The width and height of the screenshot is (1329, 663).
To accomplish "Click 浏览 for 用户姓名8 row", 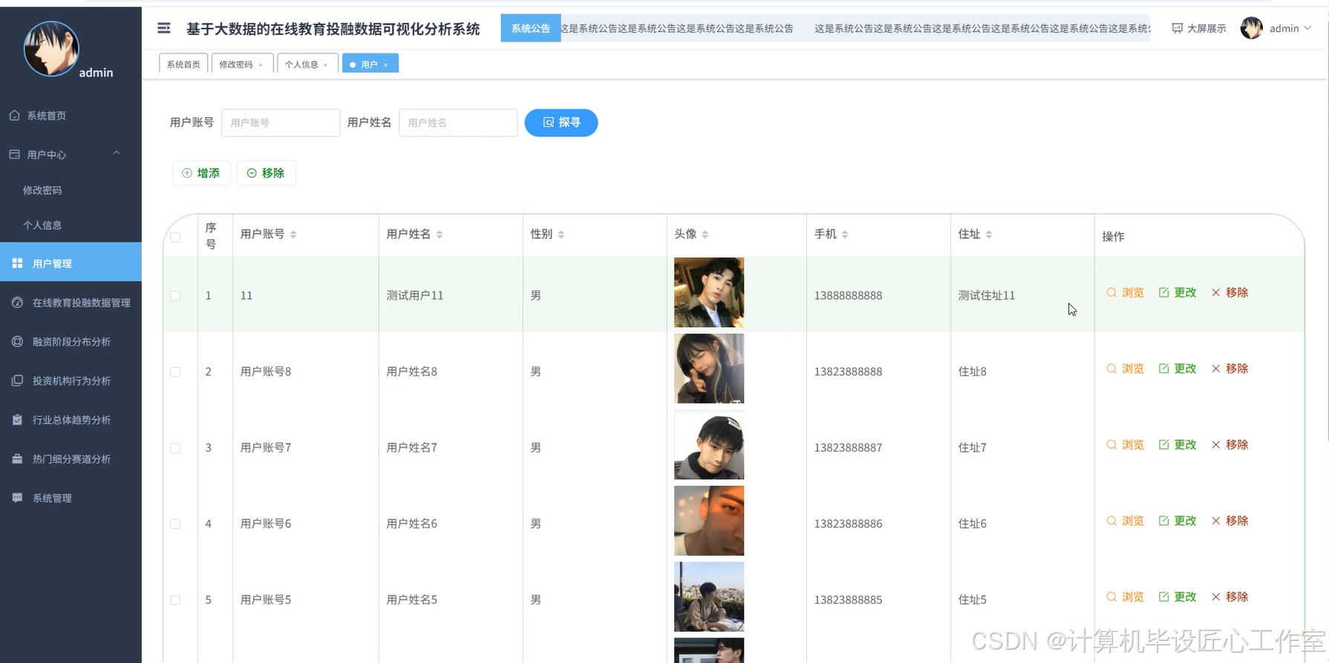I will tap(1125, 369).
